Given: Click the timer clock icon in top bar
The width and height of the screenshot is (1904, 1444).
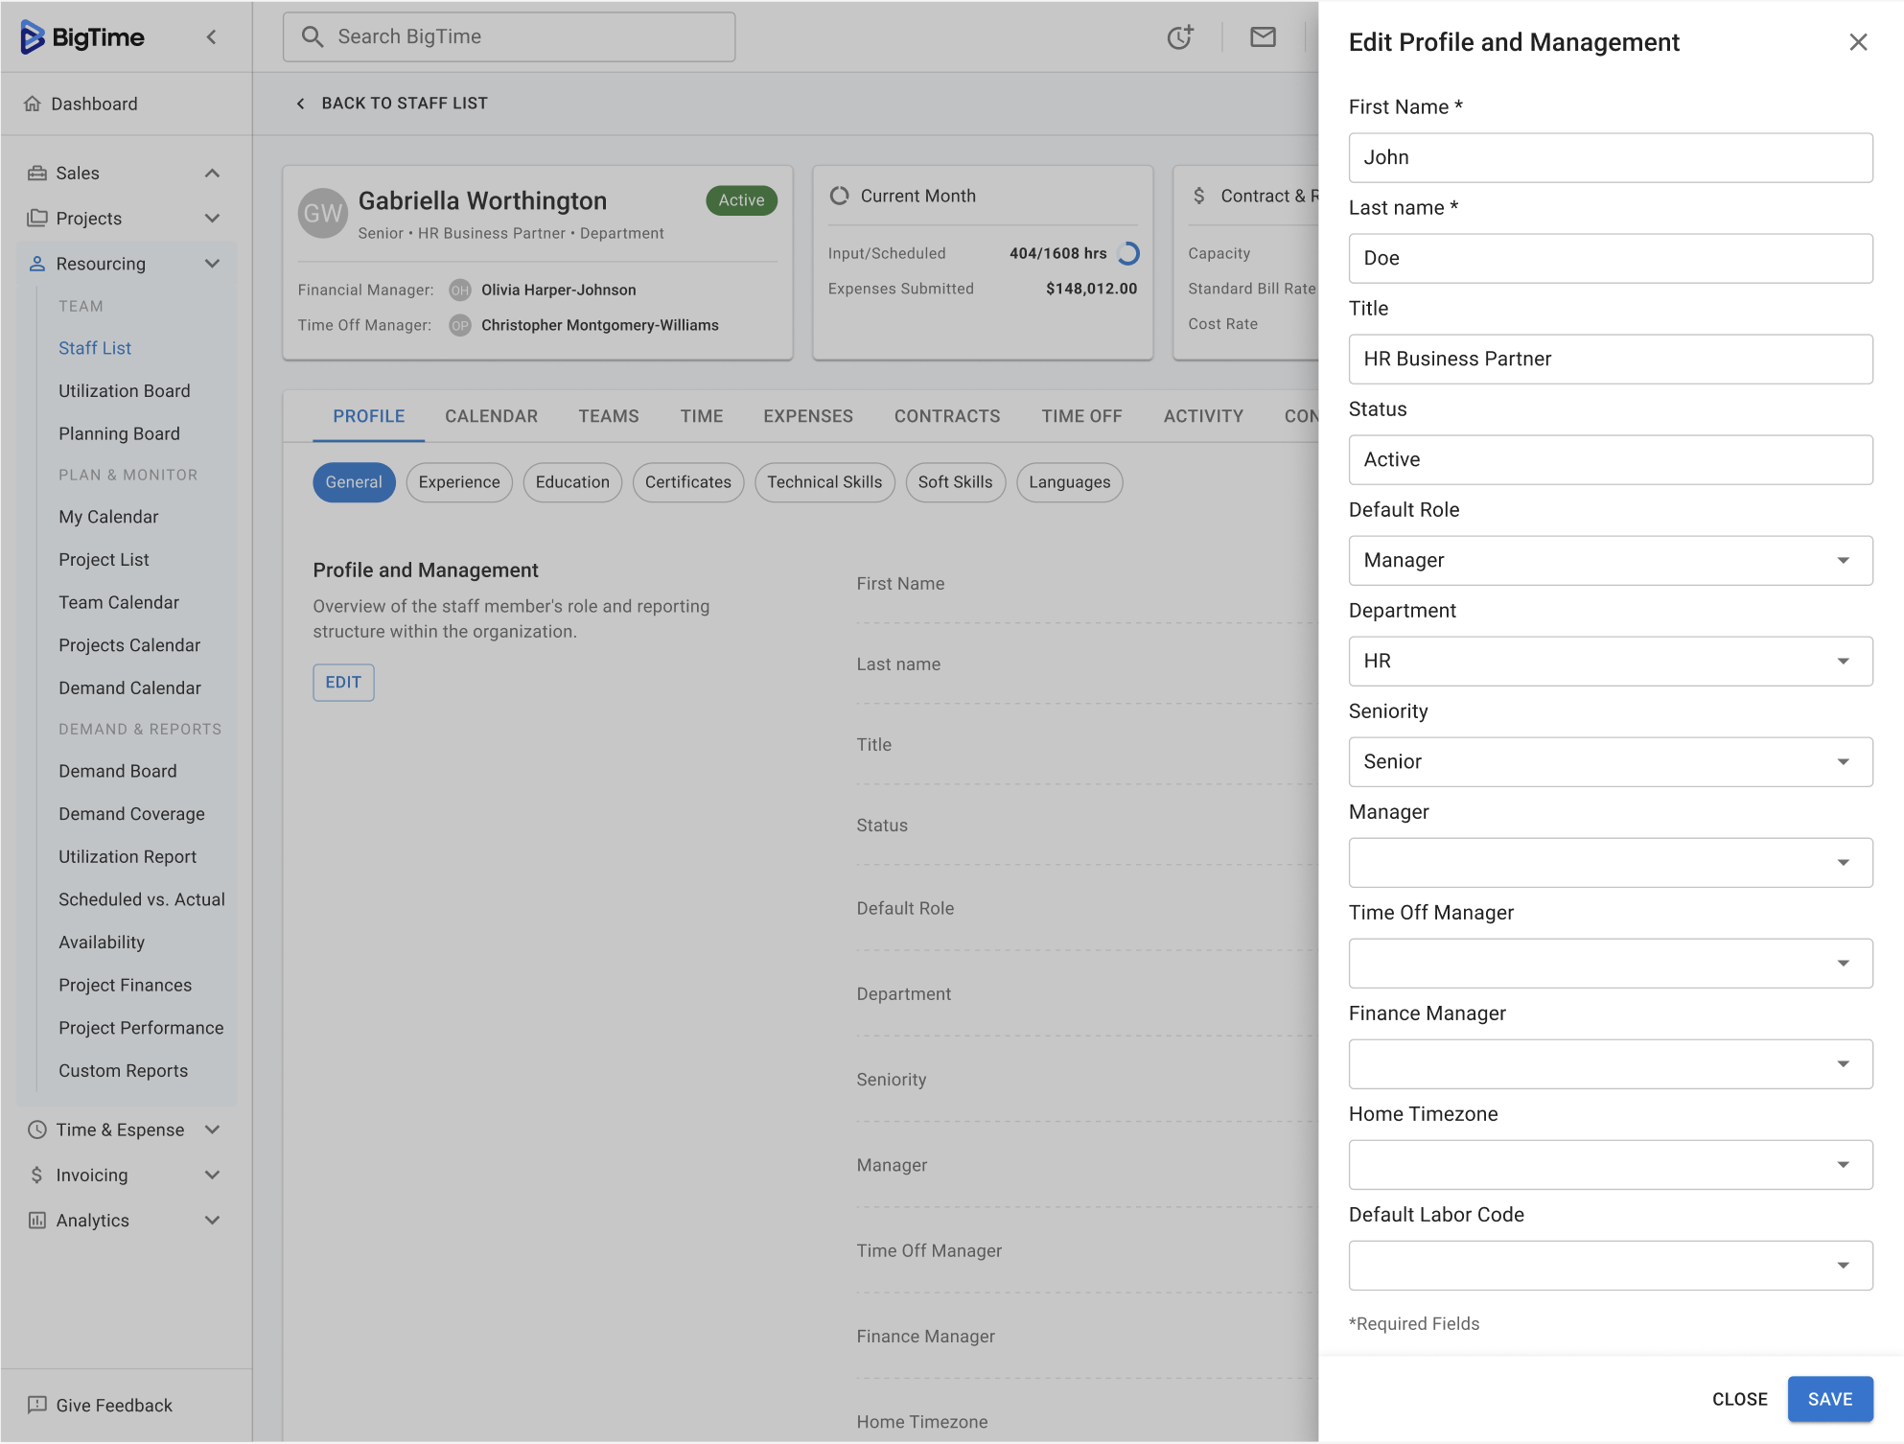Looking at the screenshot, I should (1180, 37).
